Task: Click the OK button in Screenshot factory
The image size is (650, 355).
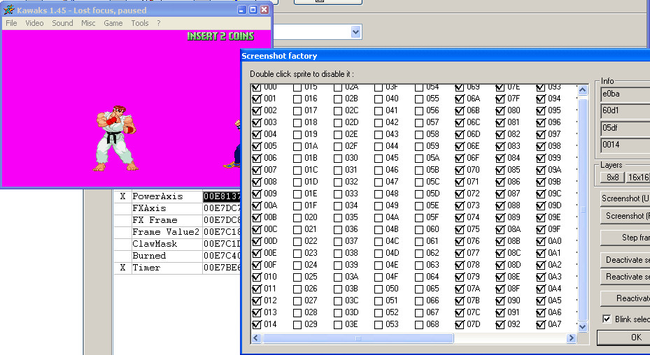Action: (x=623, y=338)
